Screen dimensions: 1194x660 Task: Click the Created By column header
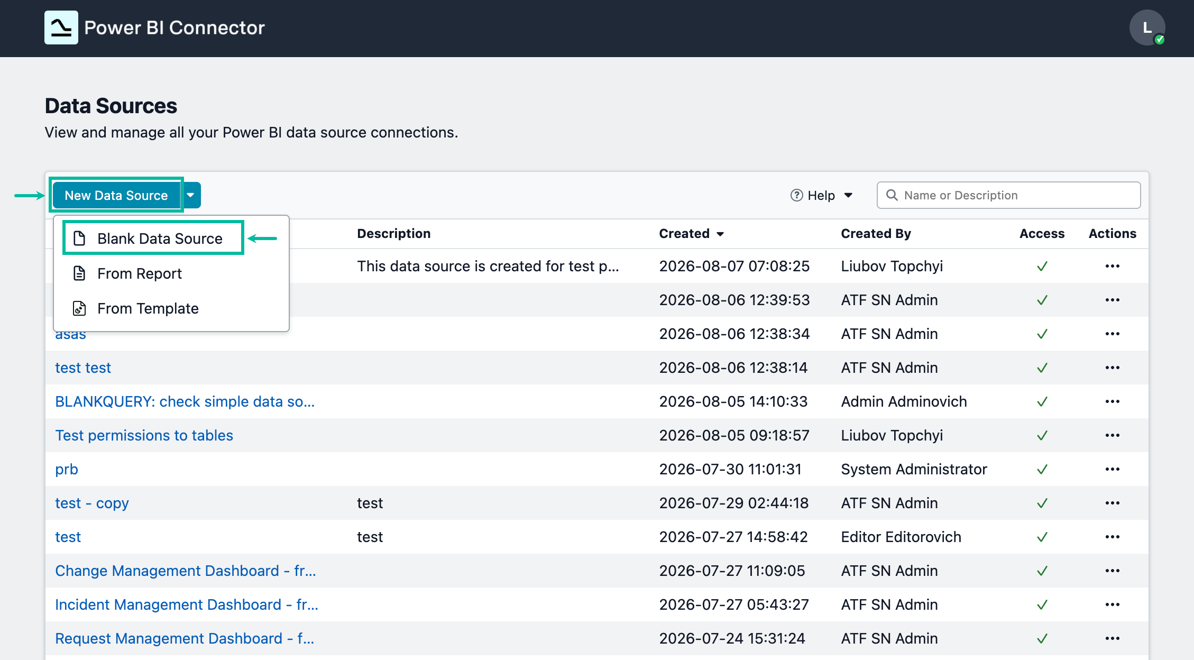click(x=876, y=234)
